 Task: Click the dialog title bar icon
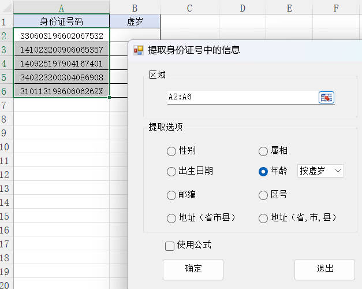click(138, 50)
